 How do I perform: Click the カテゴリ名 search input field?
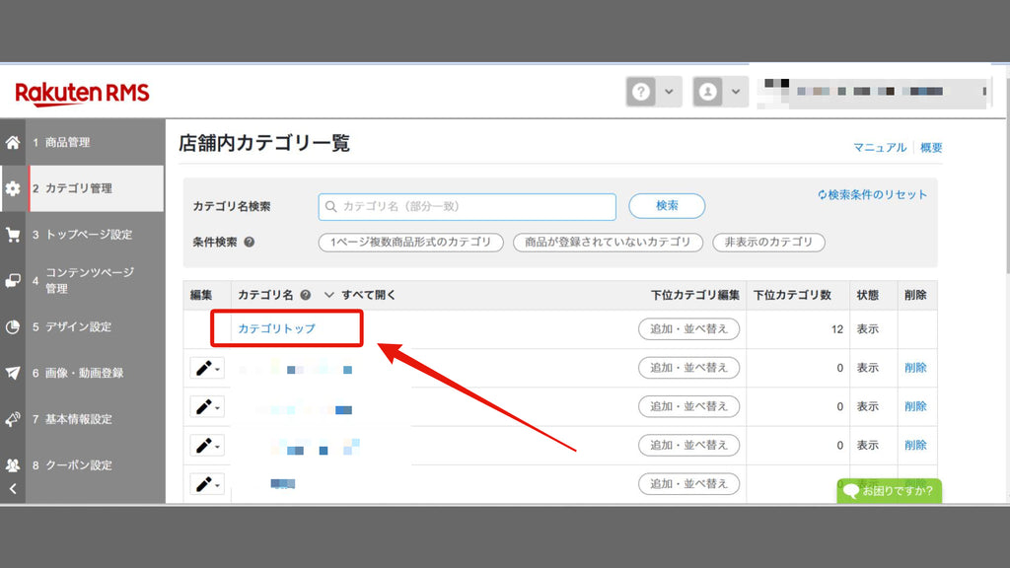pos(467,207)
